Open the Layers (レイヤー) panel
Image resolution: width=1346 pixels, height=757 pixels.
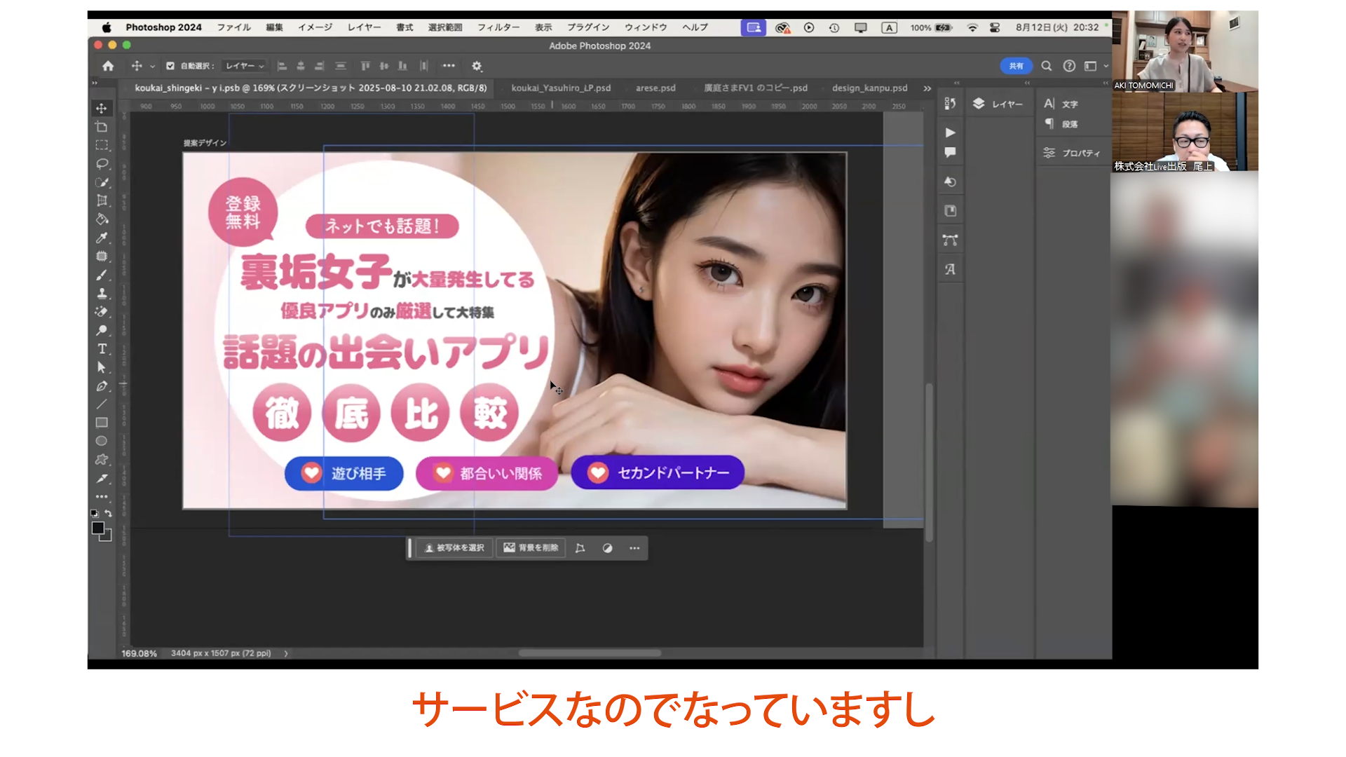tap(998, 104)
